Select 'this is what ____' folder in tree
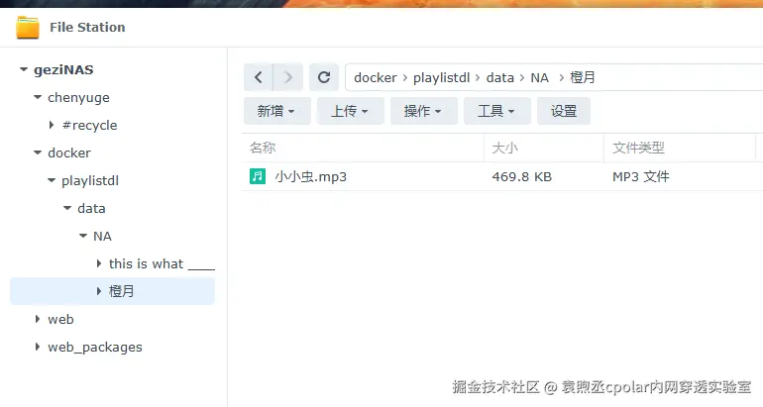The width and height of the screenshot is (763, 407). 162,263
